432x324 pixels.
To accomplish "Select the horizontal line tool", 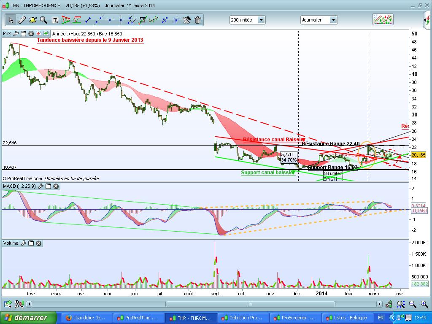I will pos(110,20).
